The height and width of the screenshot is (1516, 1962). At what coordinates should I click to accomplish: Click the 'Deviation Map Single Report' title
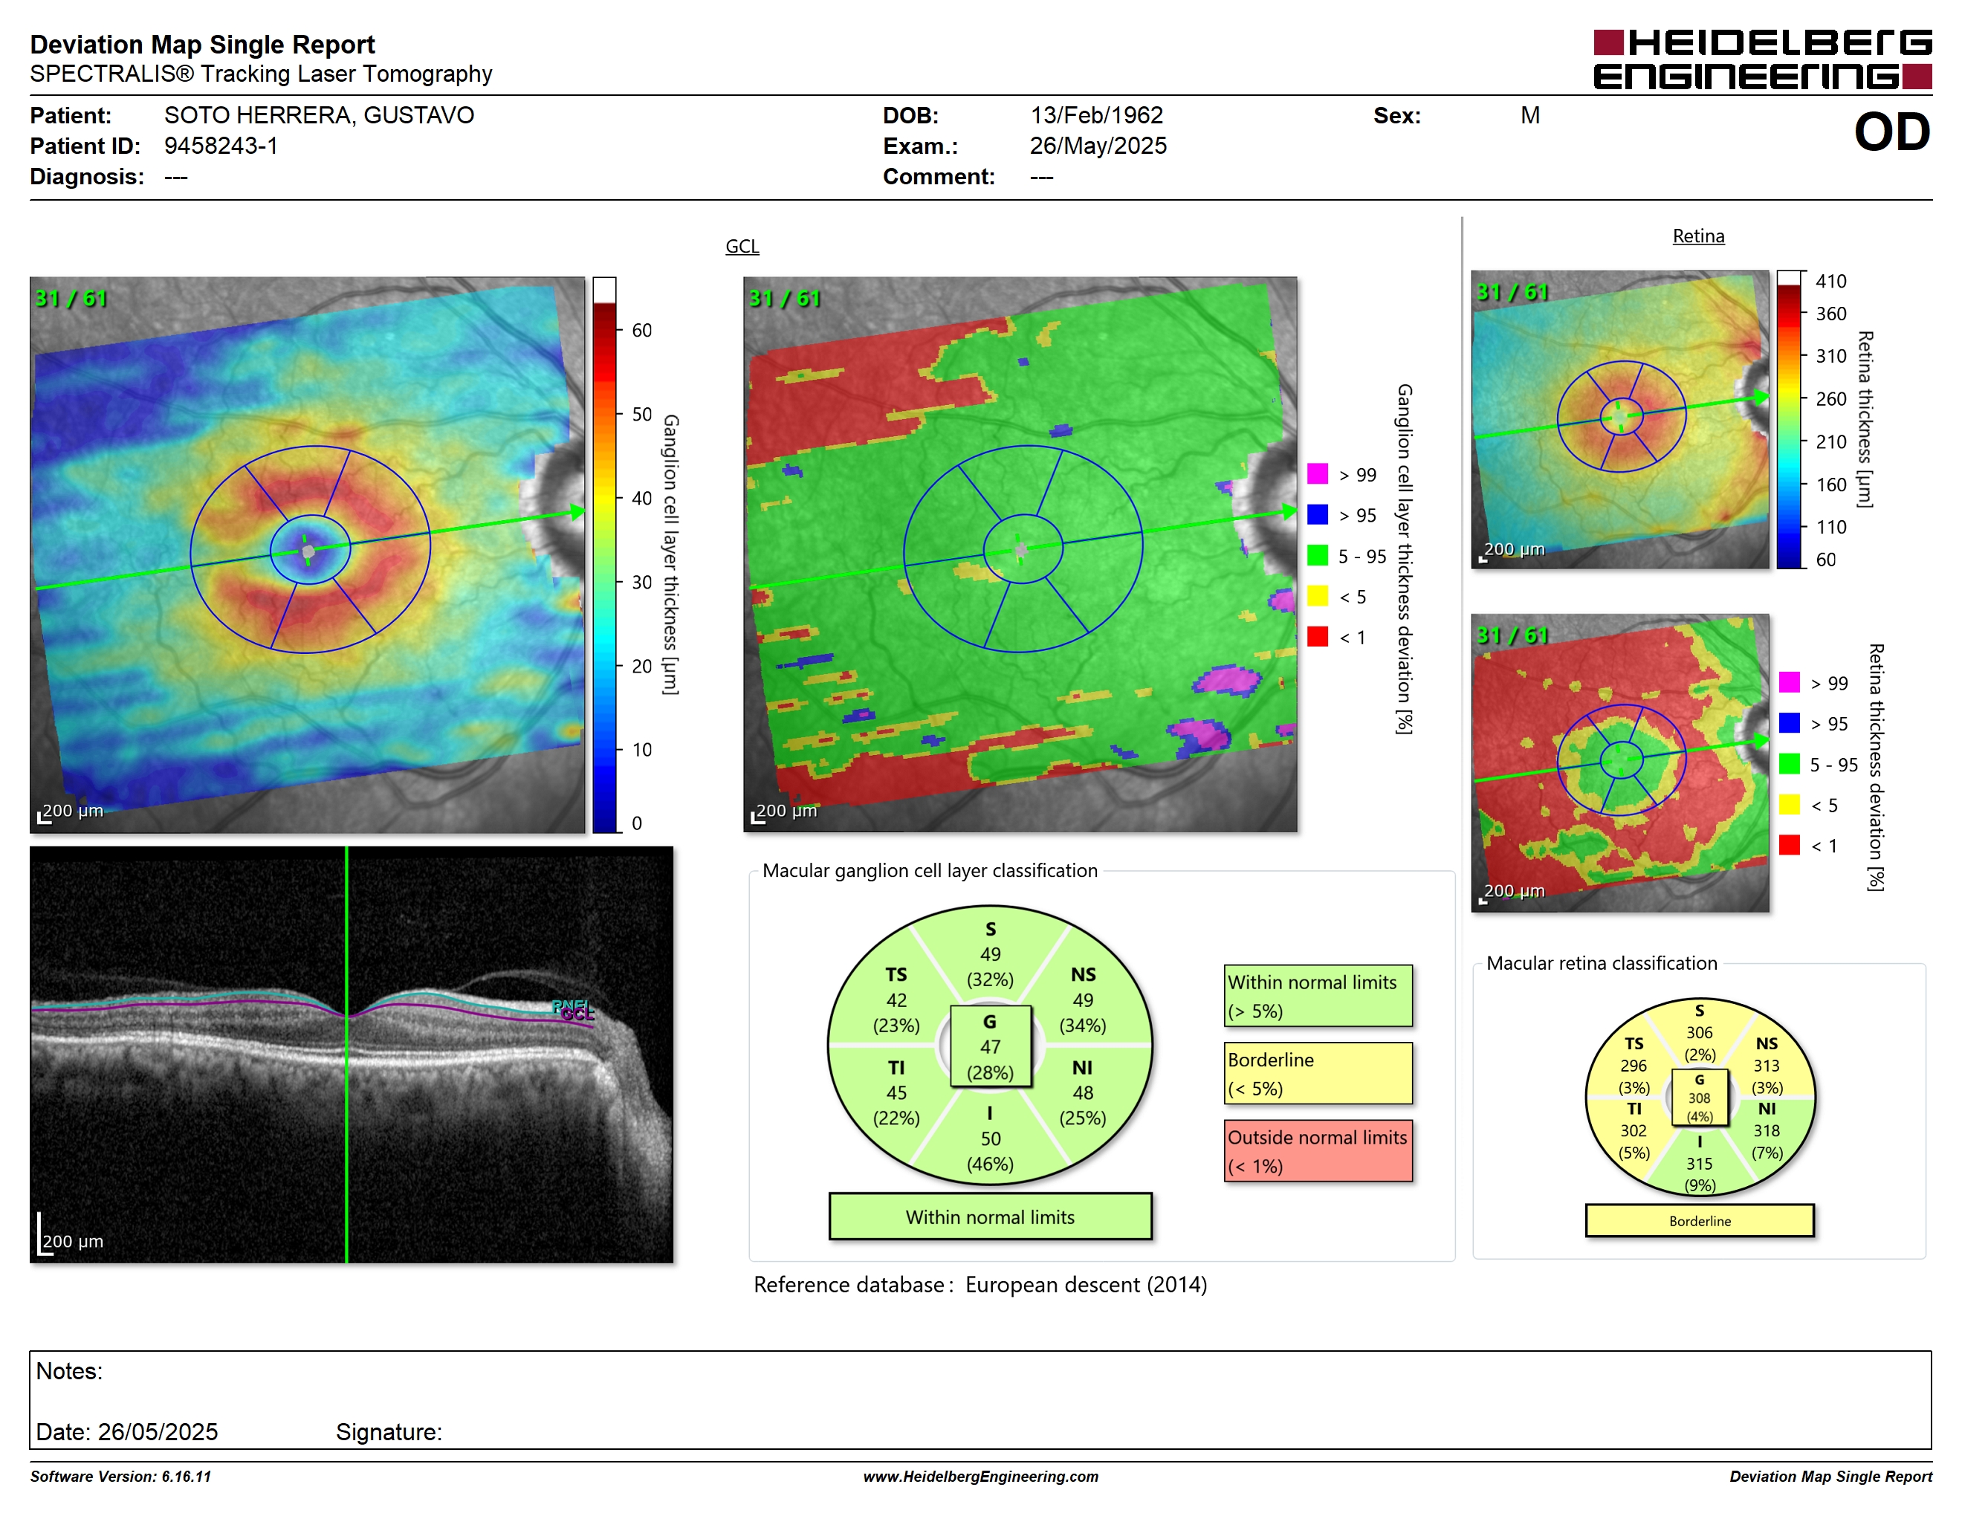(x=202, y=44)
